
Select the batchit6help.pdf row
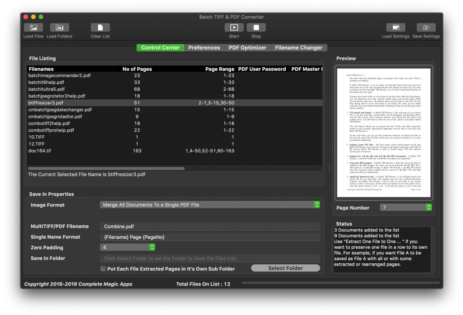point(174,82)
